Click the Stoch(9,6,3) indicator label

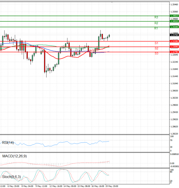tap(11, 177)
